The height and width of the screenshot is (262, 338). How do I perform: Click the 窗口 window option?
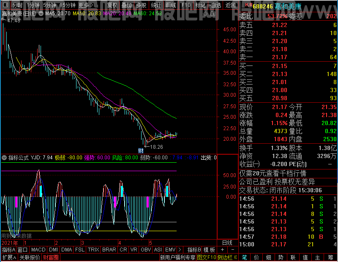point(23,250)
